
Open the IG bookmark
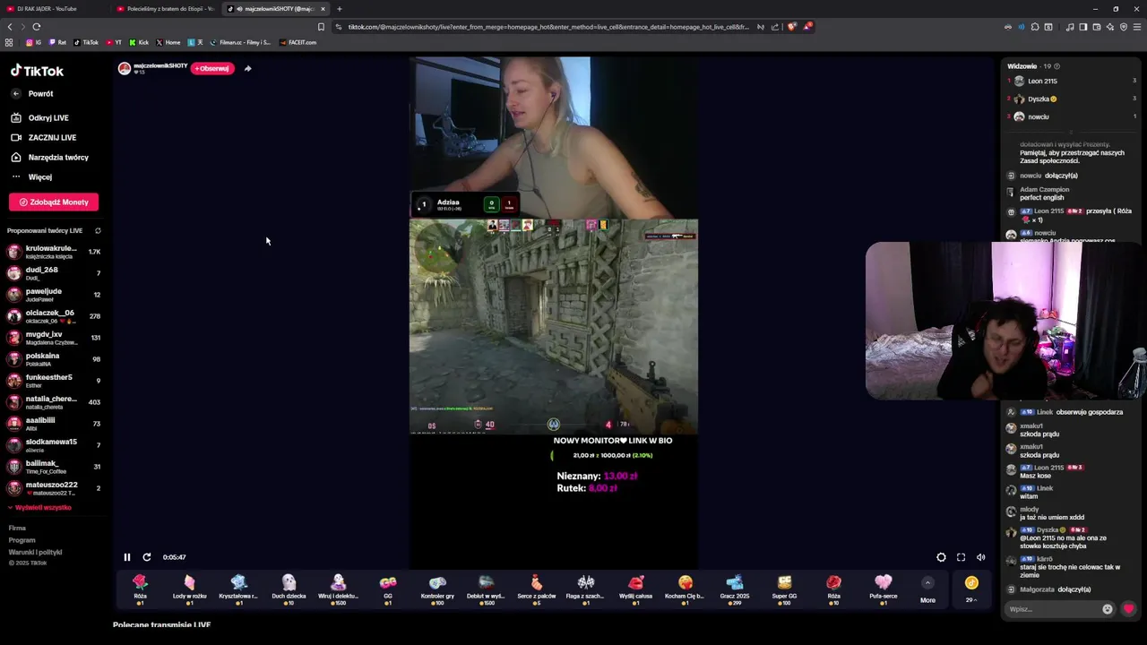(x=34, y=42)
